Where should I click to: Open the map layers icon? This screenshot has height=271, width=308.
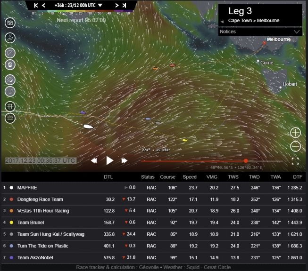coord(10,23)
